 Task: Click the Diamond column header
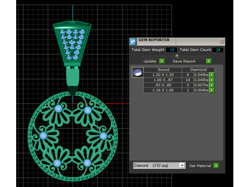point(198,70)
